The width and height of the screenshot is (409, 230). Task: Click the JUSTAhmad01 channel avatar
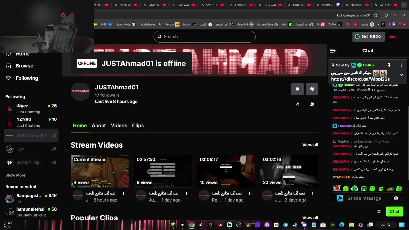pyautogui.click(x=81, y=91)
